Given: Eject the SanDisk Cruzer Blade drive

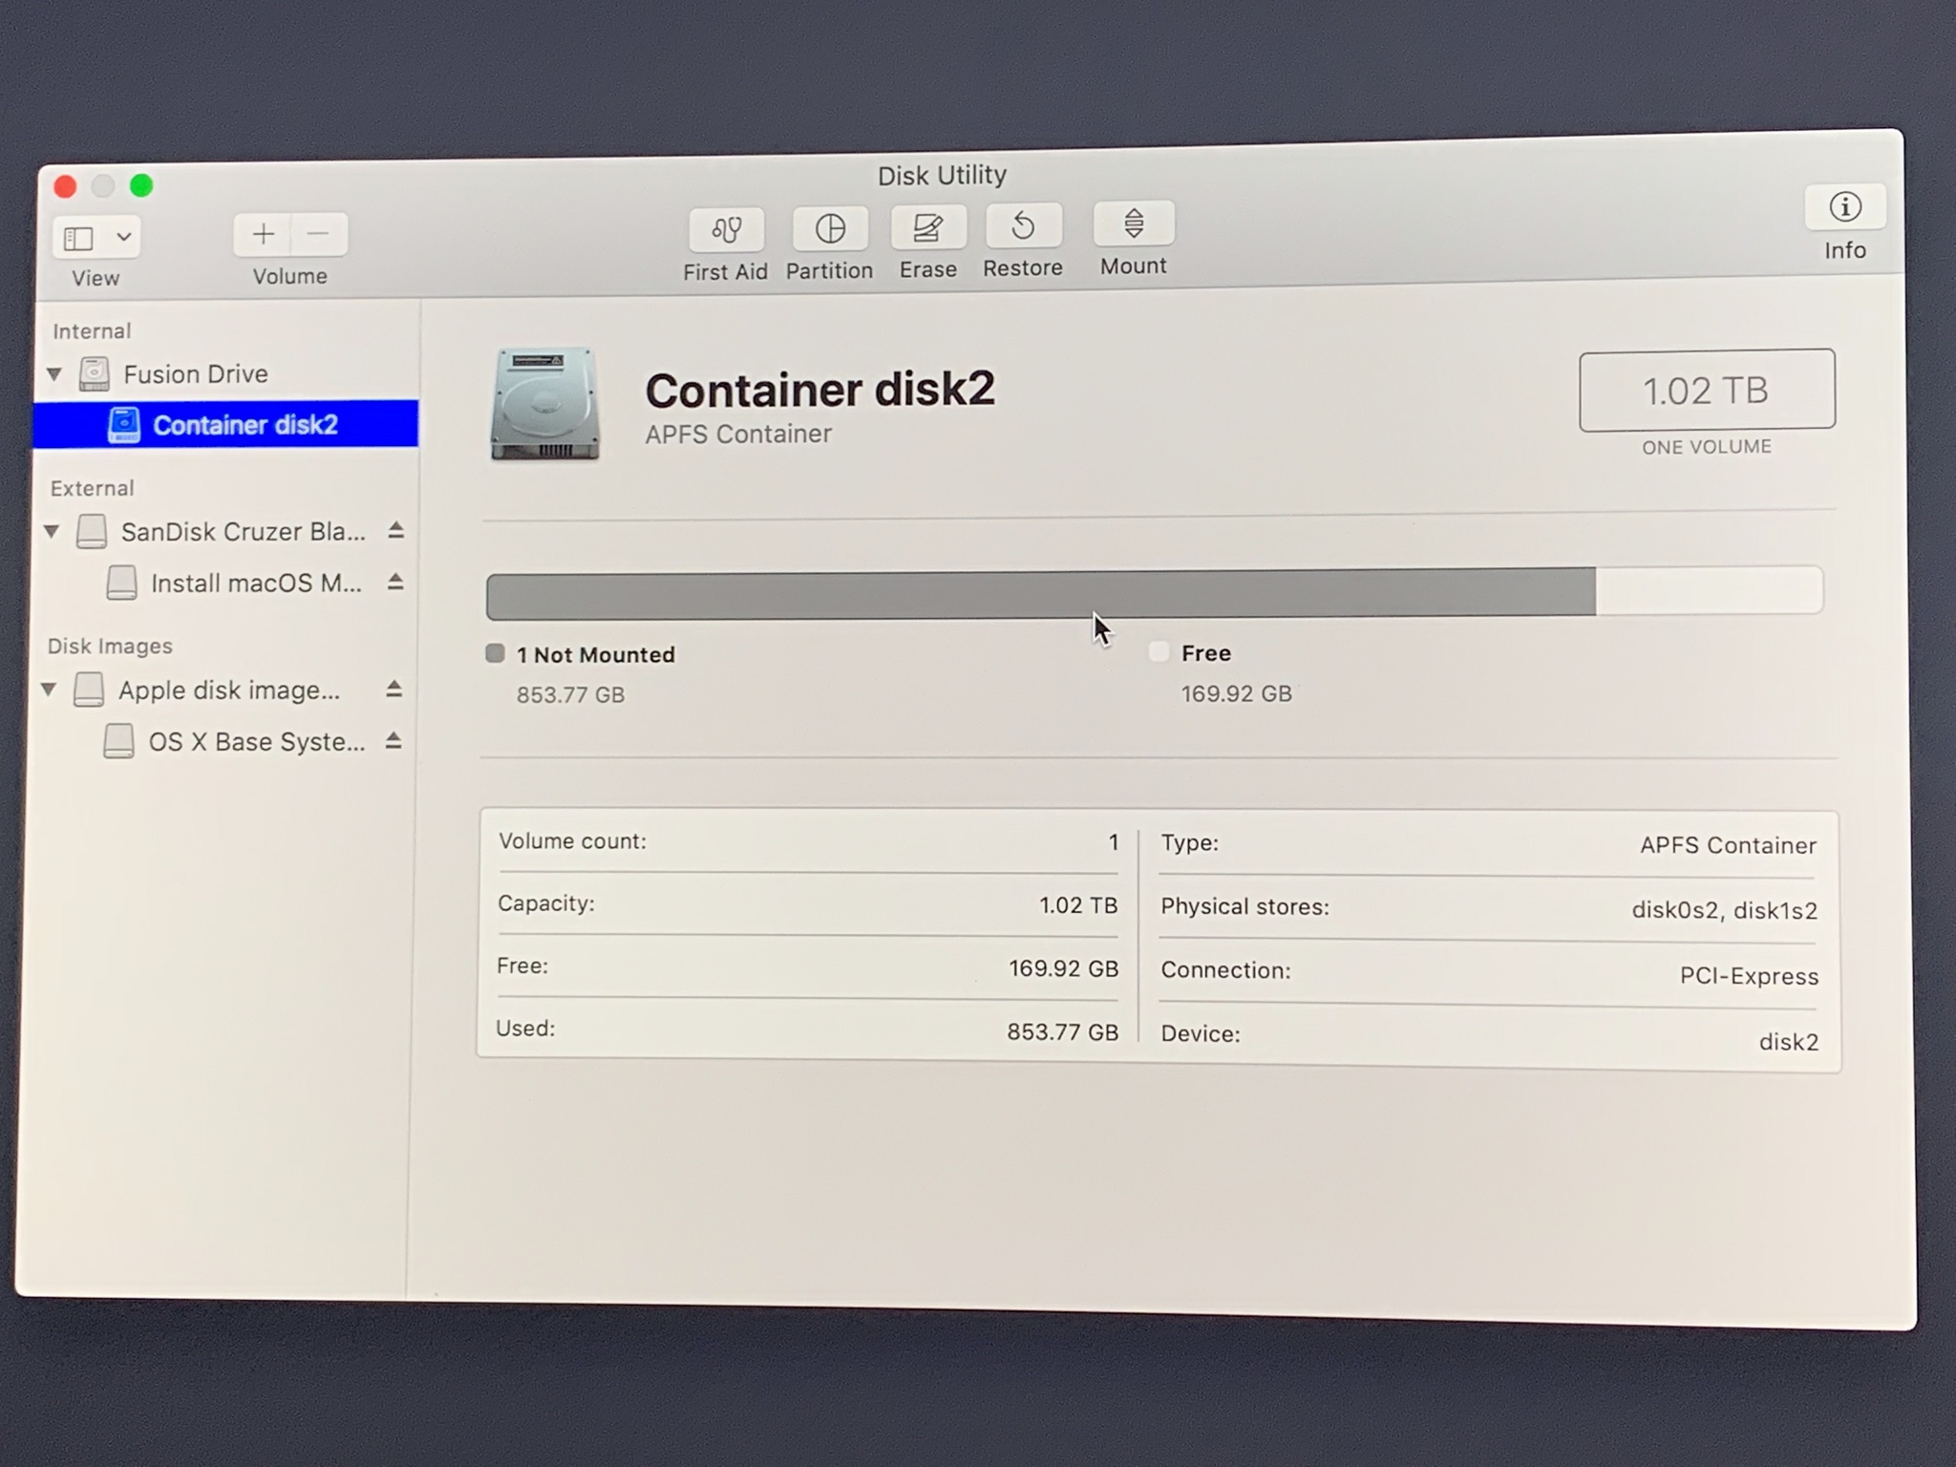Looking at the screenshot, I should 396,530.
